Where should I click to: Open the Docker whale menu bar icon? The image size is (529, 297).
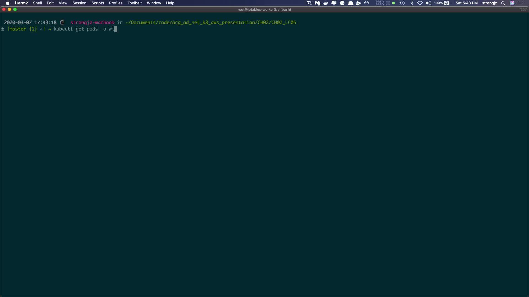326,3
